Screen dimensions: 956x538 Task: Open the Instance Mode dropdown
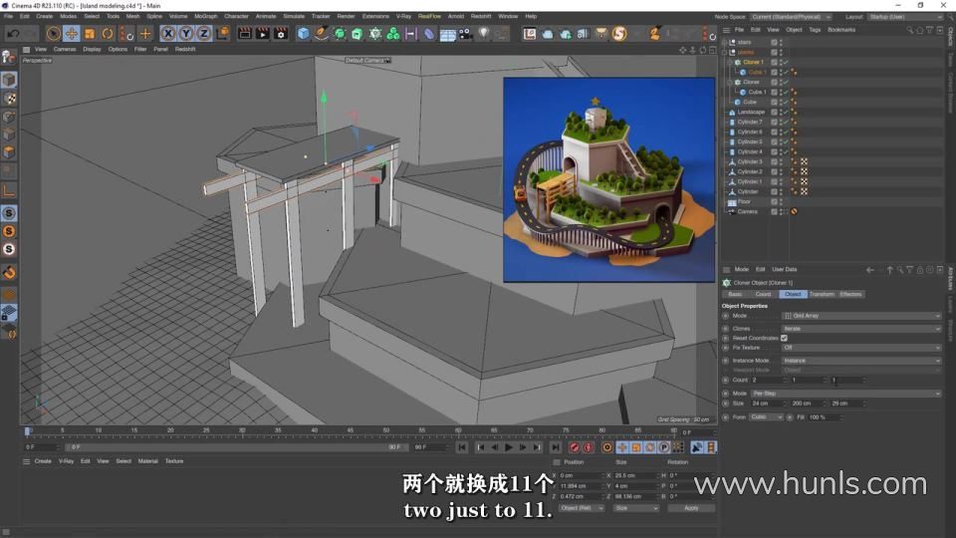click(860, 361)
